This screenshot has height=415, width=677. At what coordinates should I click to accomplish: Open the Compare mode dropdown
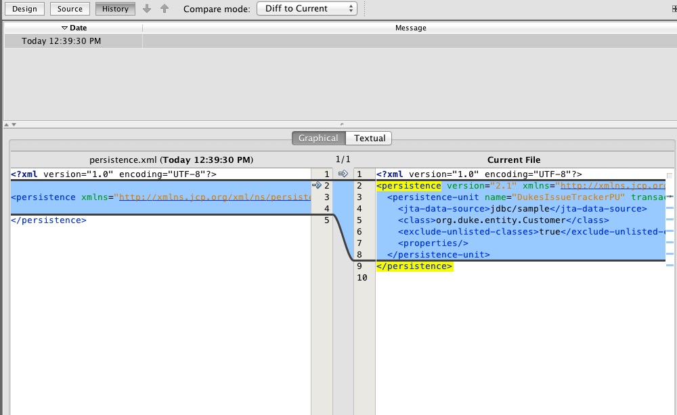coord(307,9)
